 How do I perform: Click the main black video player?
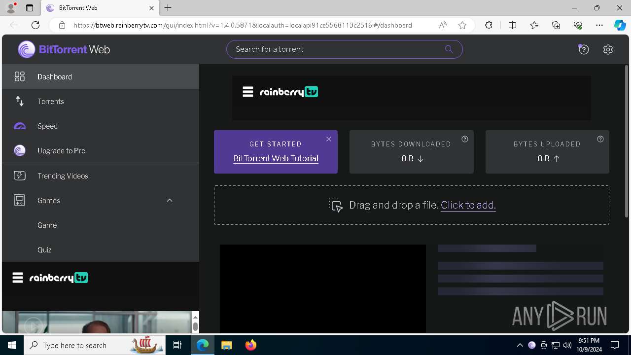pos(323,288)
